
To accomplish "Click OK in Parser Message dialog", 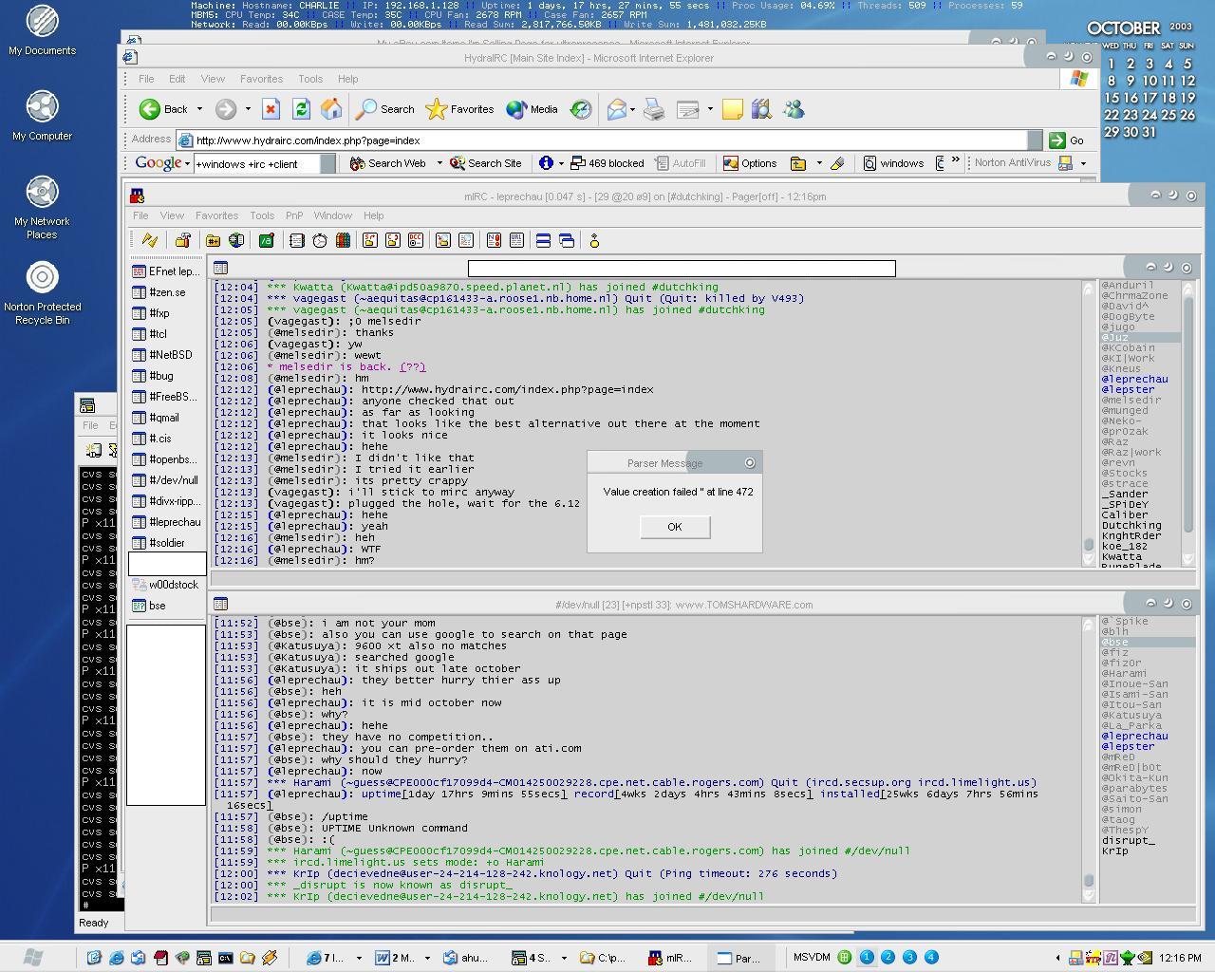I will 675,527.
